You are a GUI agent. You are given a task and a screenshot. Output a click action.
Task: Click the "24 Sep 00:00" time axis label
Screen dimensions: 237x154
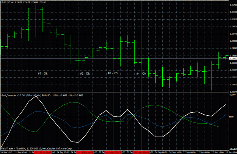point(63,152)
